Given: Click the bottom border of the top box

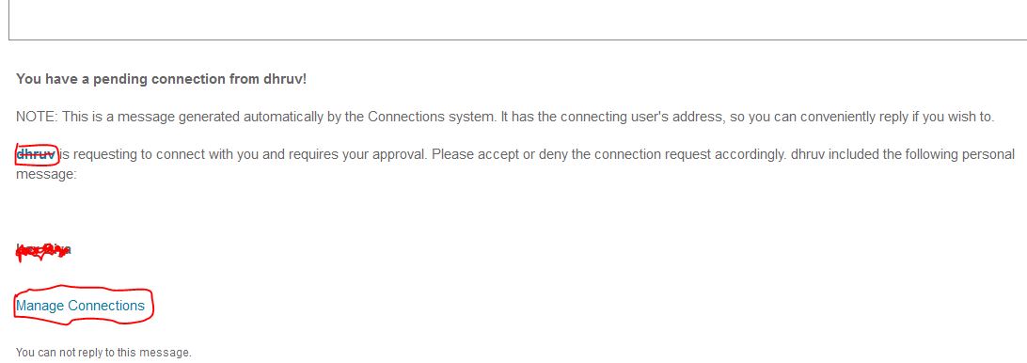Looking at the screenshot, I should [517, 40].
